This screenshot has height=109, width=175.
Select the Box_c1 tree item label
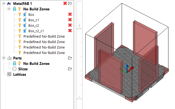pos(34,20)
